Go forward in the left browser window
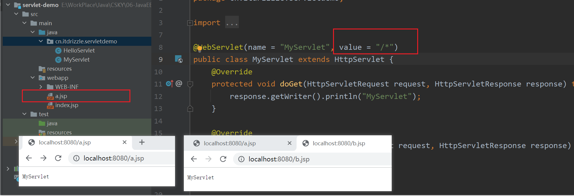574x196 pixels. [x=43, y=158]
